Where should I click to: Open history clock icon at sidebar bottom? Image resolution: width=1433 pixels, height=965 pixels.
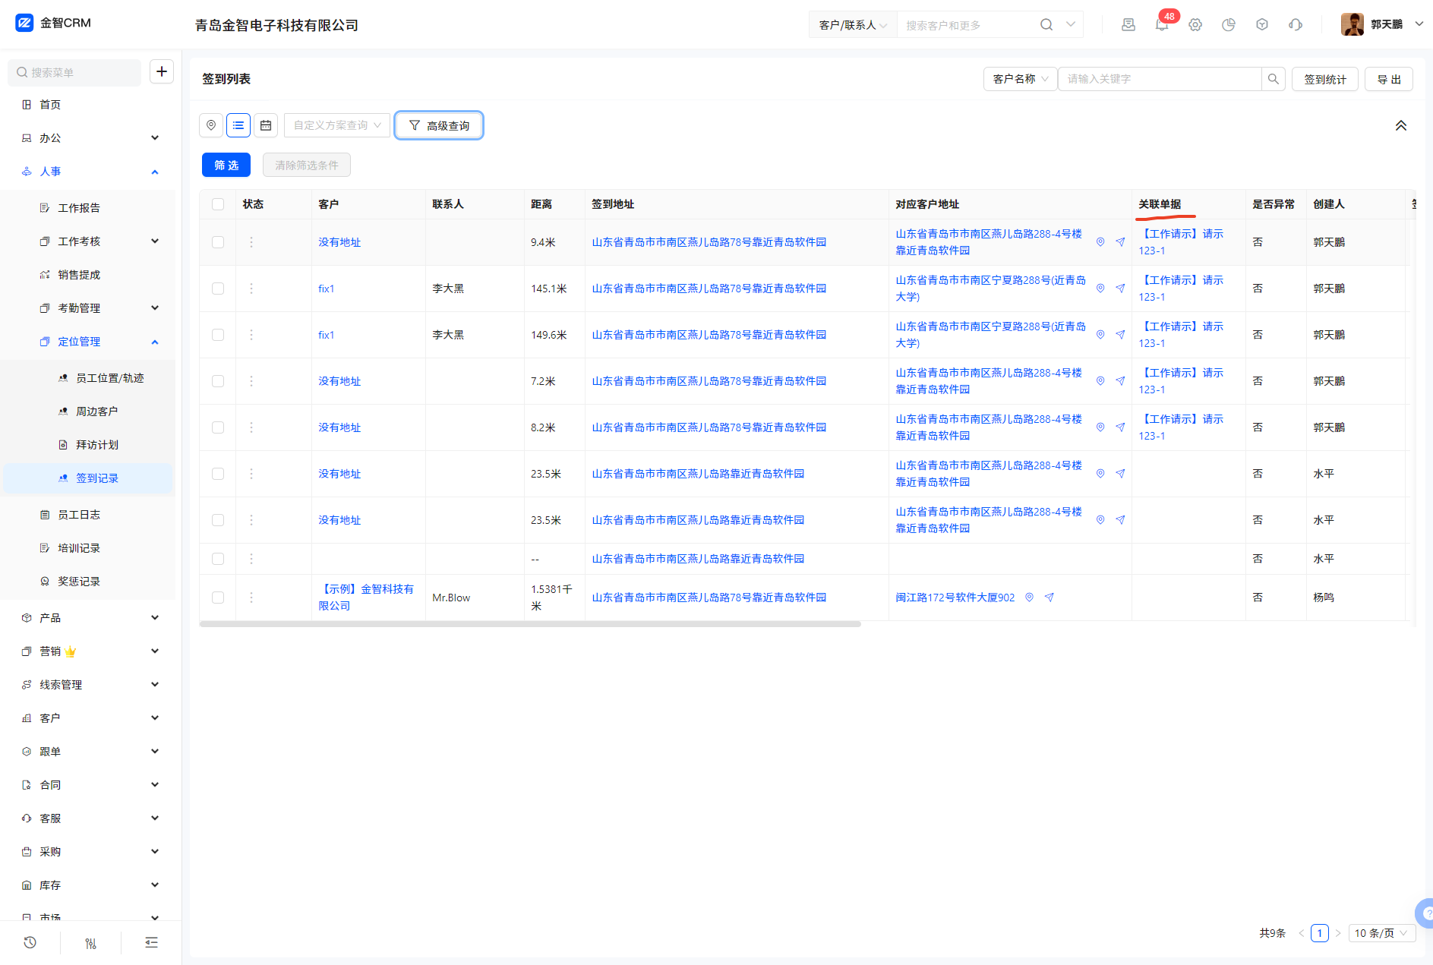[30, 942]
